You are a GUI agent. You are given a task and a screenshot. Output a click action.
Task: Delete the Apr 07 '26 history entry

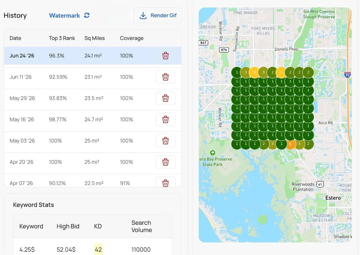point(165,182)
